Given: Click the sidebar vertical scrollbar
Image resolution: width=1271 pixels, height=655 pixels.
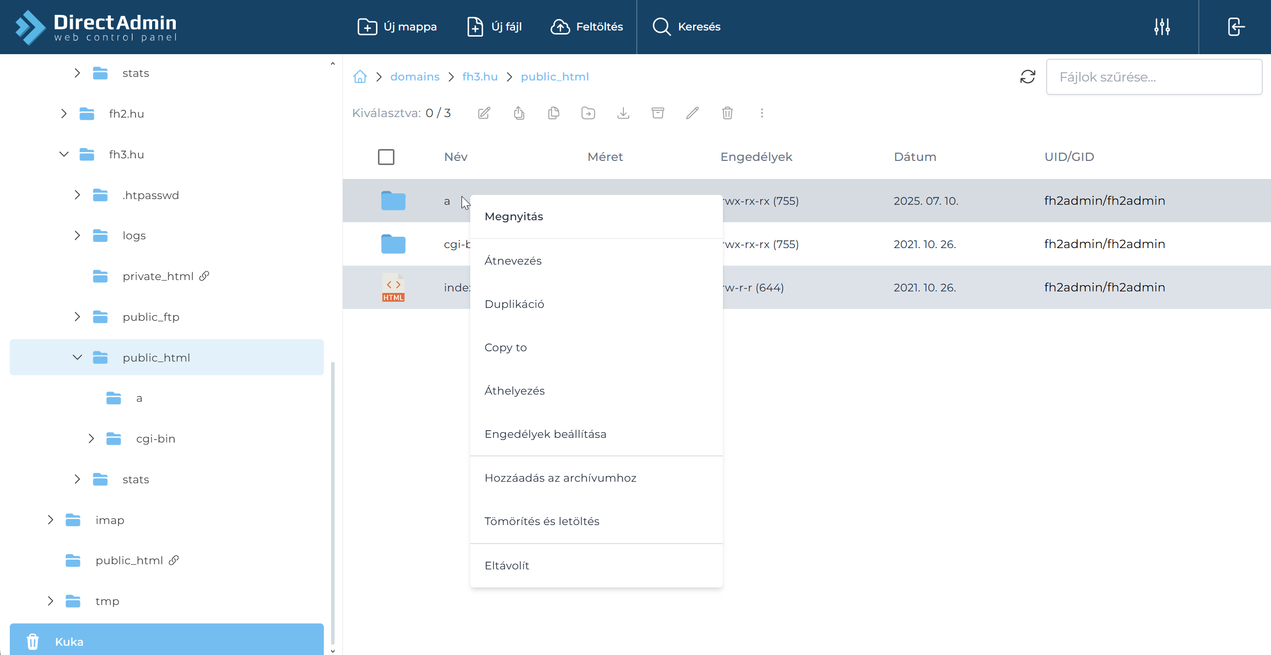Looking at the screenshot, I should [333, 503].
